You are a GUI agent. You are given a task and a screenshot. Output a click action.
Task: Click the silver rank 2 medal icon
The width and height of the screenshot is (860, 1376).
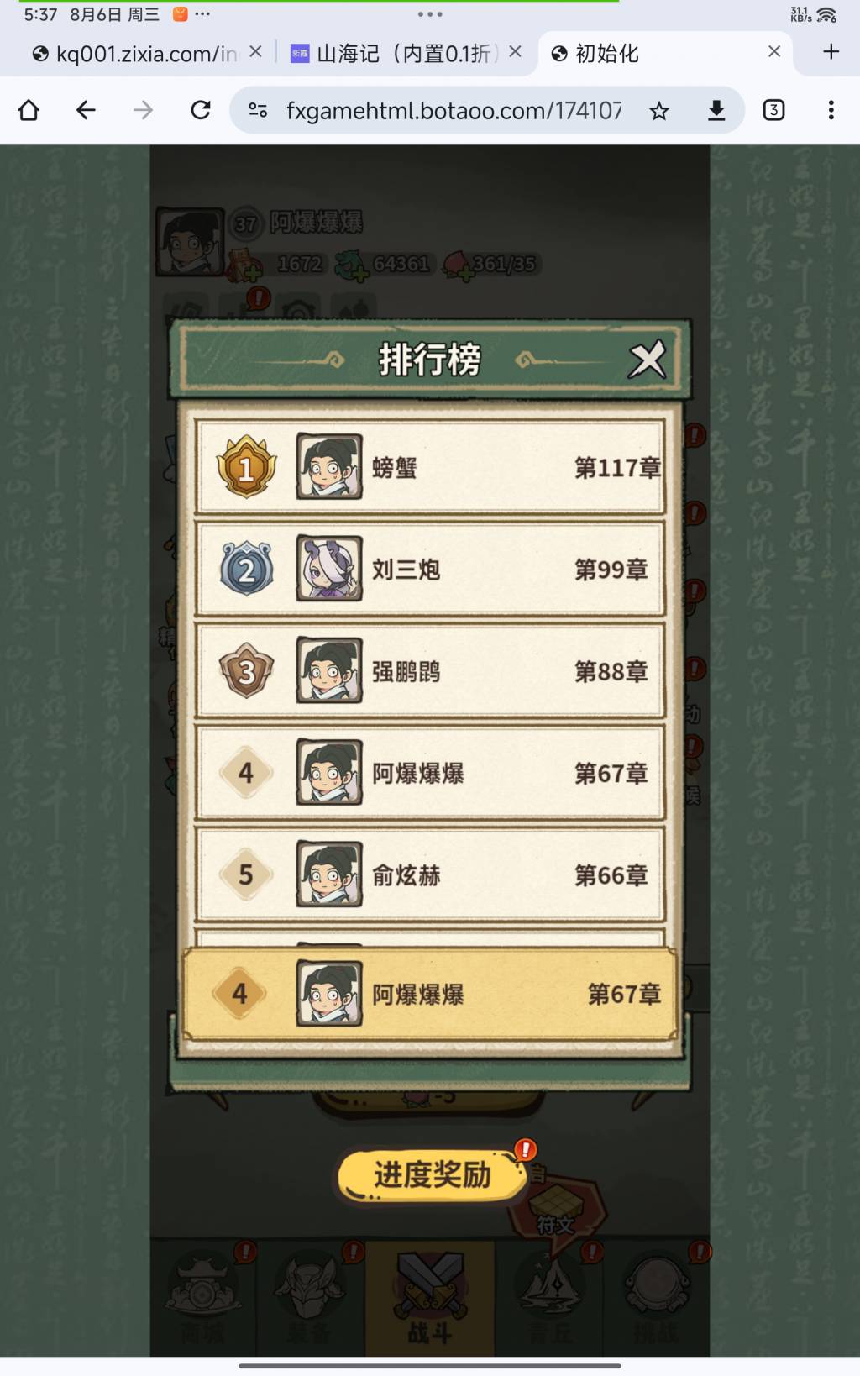click(x=246, y=570)
